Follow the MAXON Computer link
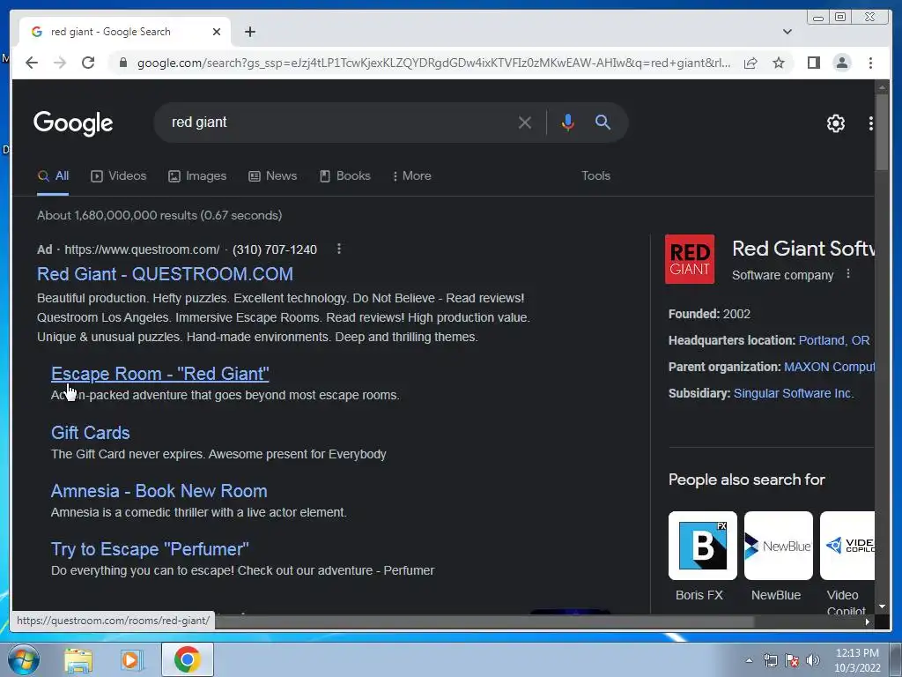Viewport: 902px width, 677px height. point(829,367)
